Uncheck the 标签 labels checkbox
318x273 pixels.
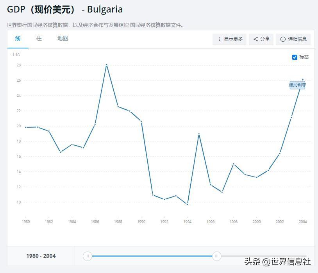click(x=295, y=57)
